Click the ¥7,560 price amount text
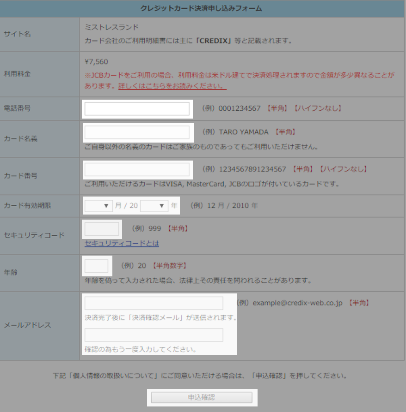Viewport: 406px width, 412px height. [x=97, y=62]
